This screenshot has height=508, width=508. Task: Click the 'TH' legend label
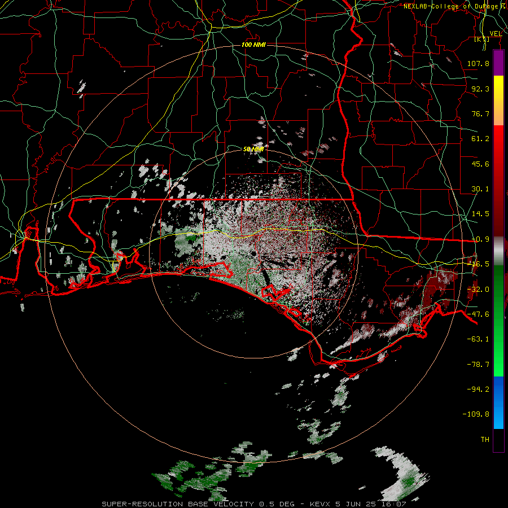(x=485, y=440)
